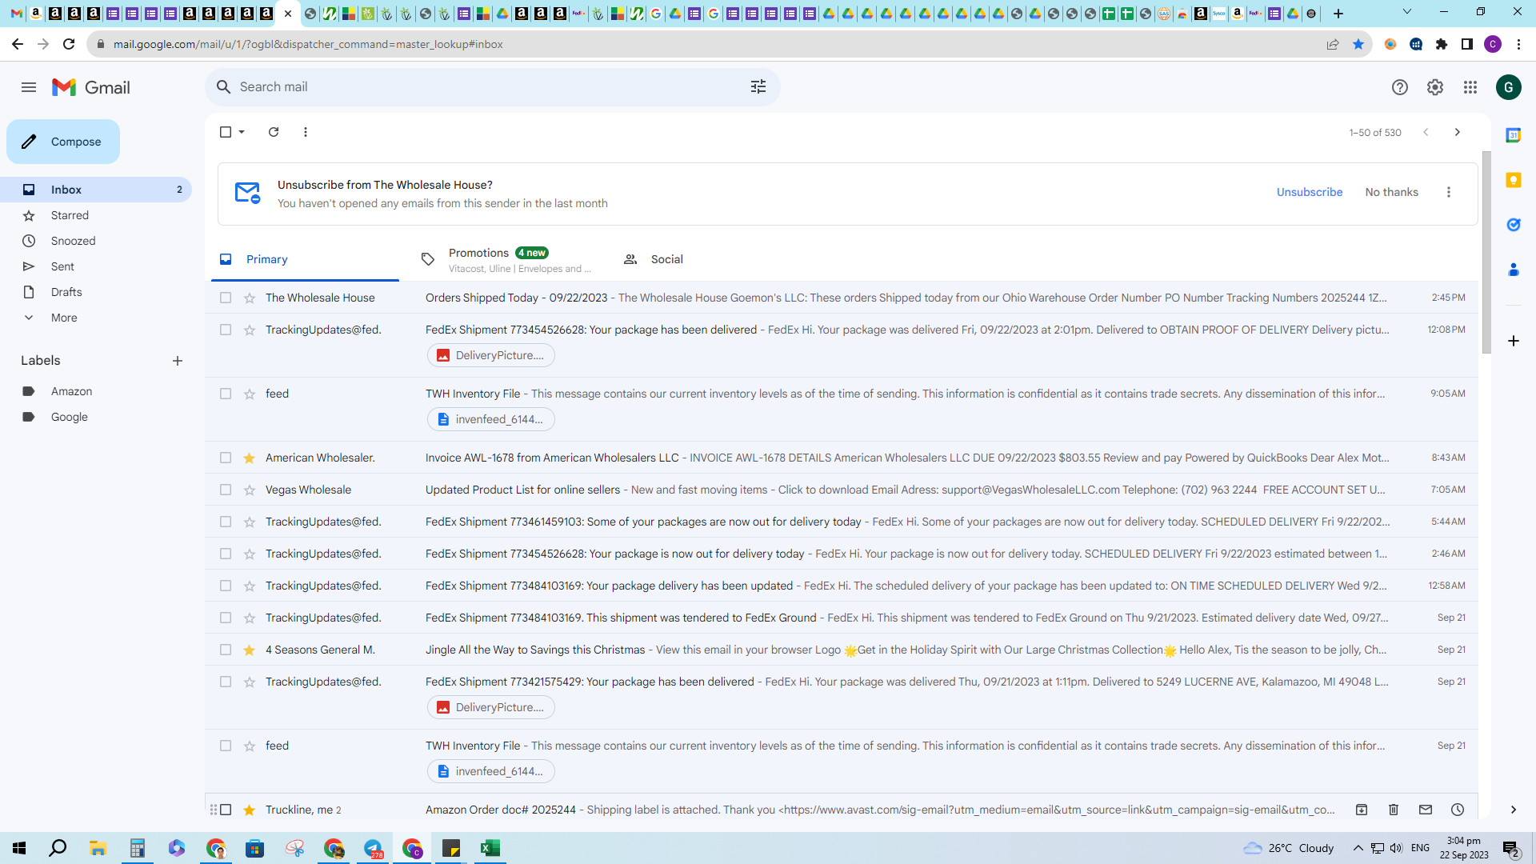The image size is (1536, 864).
Task: Click the inbox vertical scrollbar
Action: (1486, 252)
